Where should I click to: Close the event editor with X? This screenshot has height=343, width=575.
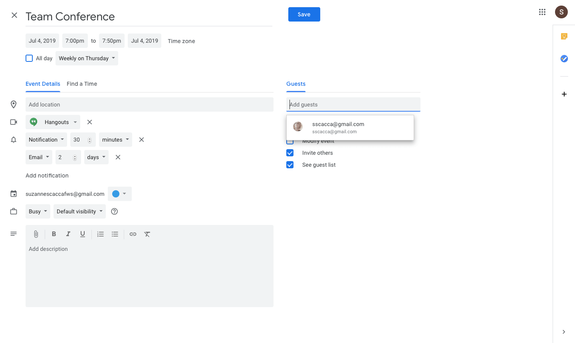(14, 15)
